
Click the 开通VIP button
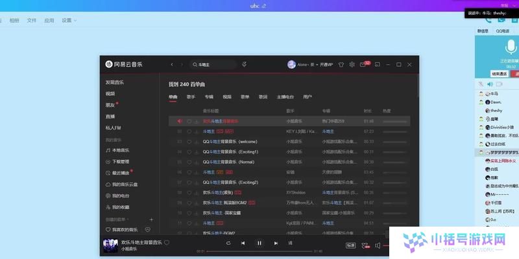coord(327,65)
